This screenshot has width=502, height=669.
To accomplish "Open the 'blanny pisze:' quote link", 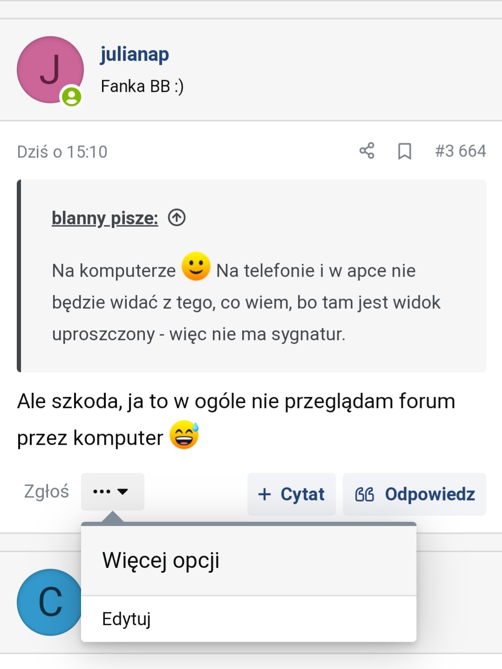I will click(x=105, y=218).
